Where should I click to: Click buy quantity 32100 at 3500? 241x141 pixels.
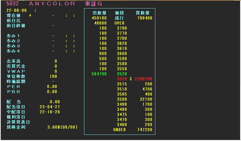[146, 99]
